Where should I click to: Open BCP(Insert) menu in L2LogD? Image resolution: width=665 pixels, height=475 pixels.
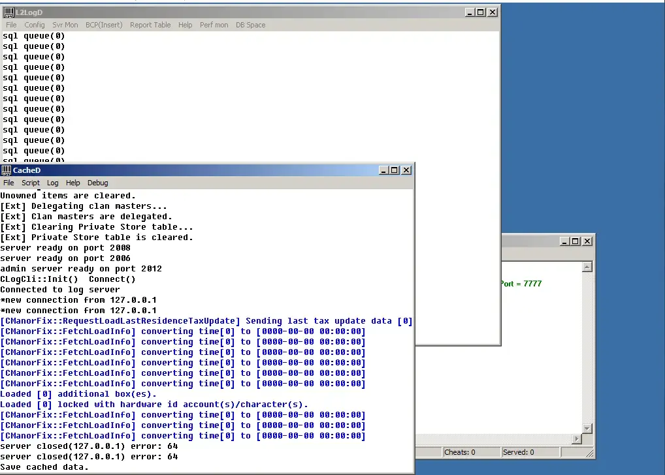104,25
